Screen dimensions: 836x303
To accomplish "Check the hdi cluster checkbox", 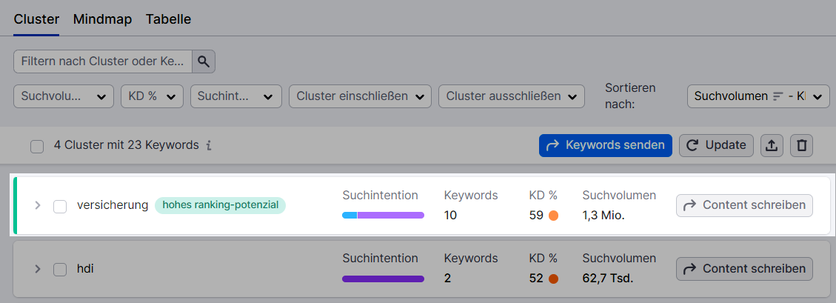I will [x=60, y=270].
